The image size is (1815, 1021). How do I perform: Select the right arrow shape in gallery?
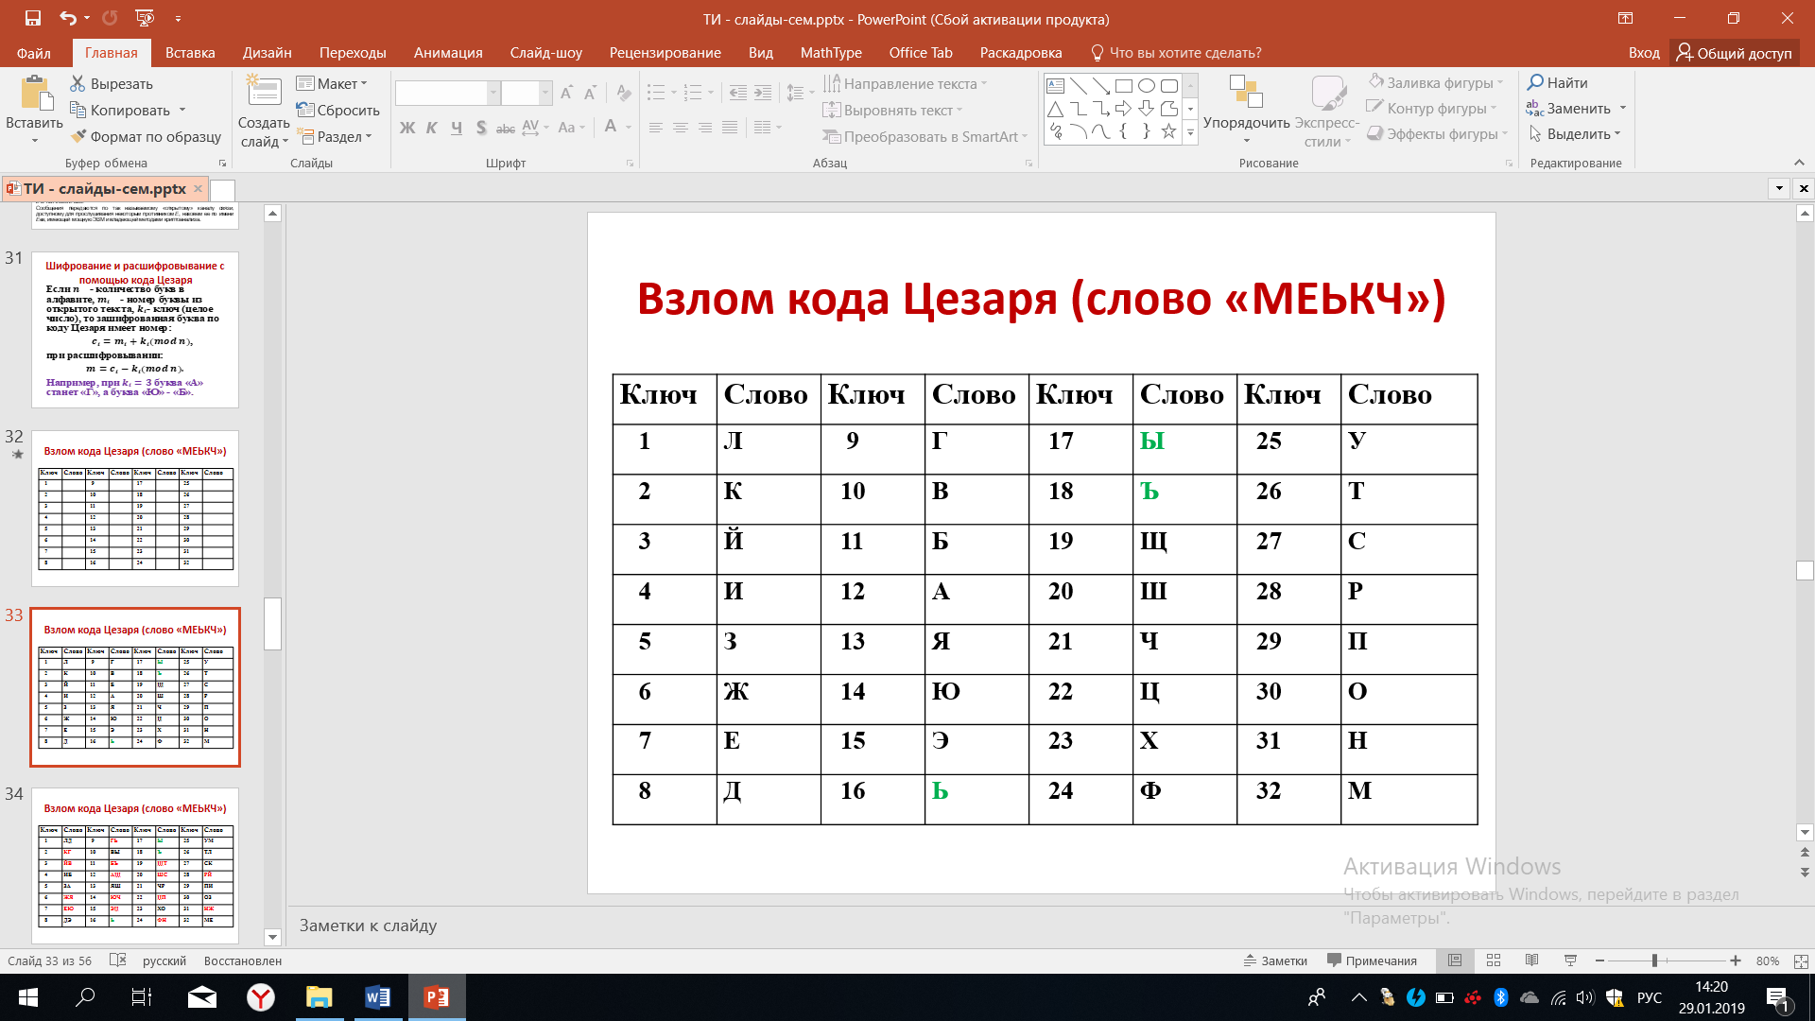[1123, 109]
